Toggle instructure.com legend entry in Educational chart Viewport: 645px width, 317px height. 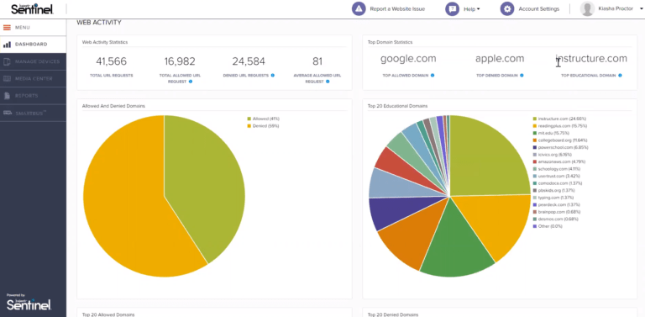coord(560,119)
